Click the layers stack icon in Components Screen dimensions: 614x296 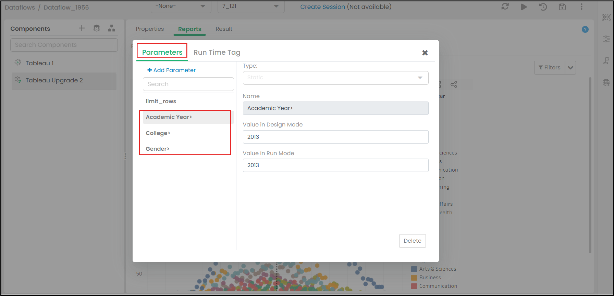click(97, 28)
